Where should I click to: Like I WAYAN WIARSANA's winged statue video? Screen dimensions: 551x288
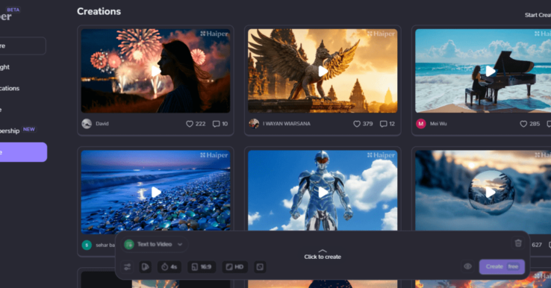click(x=357, y=124)
